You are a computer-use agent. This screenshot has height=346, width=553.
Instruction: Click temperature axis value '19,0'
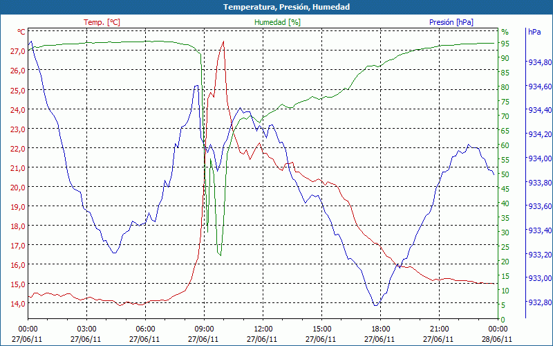tap(18, 206)
